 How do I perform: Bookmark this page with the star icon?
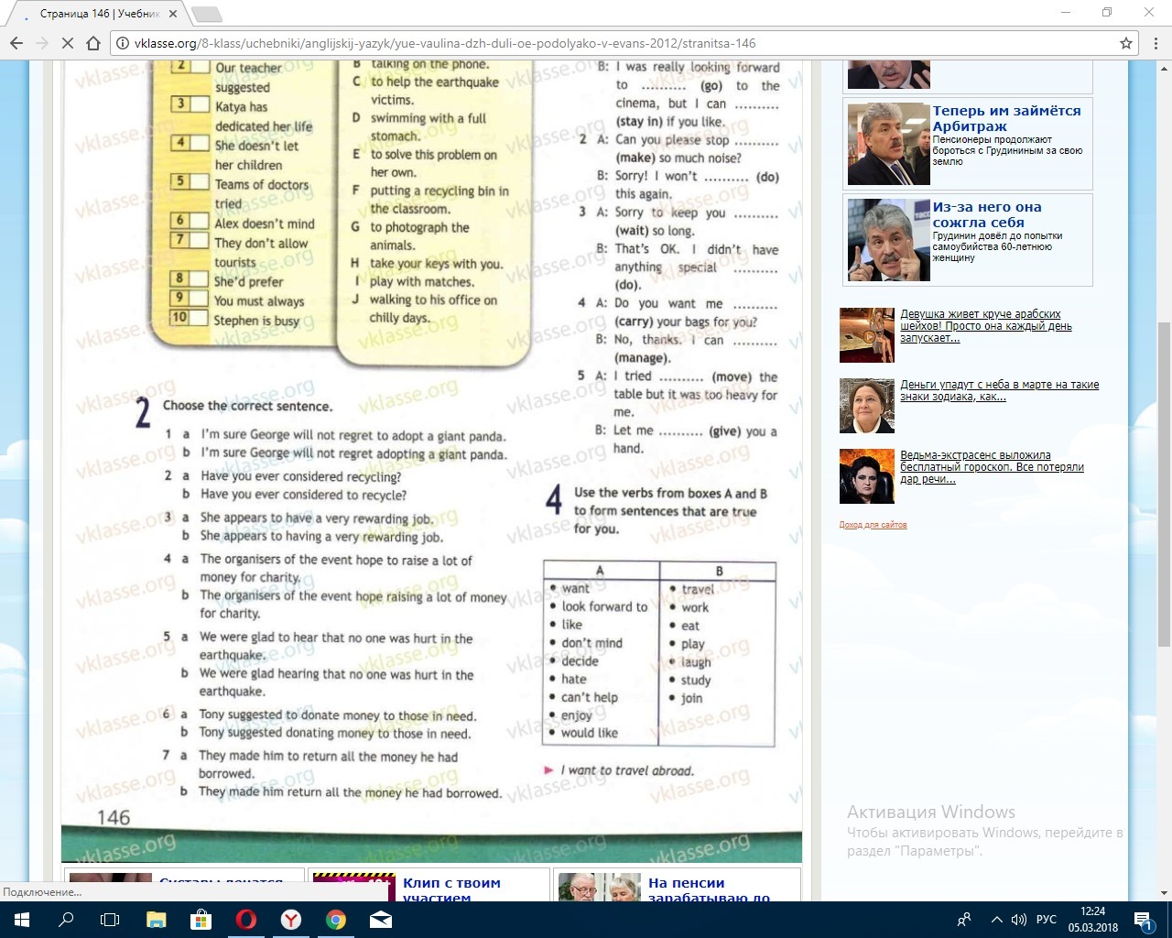click(1125, 43)
